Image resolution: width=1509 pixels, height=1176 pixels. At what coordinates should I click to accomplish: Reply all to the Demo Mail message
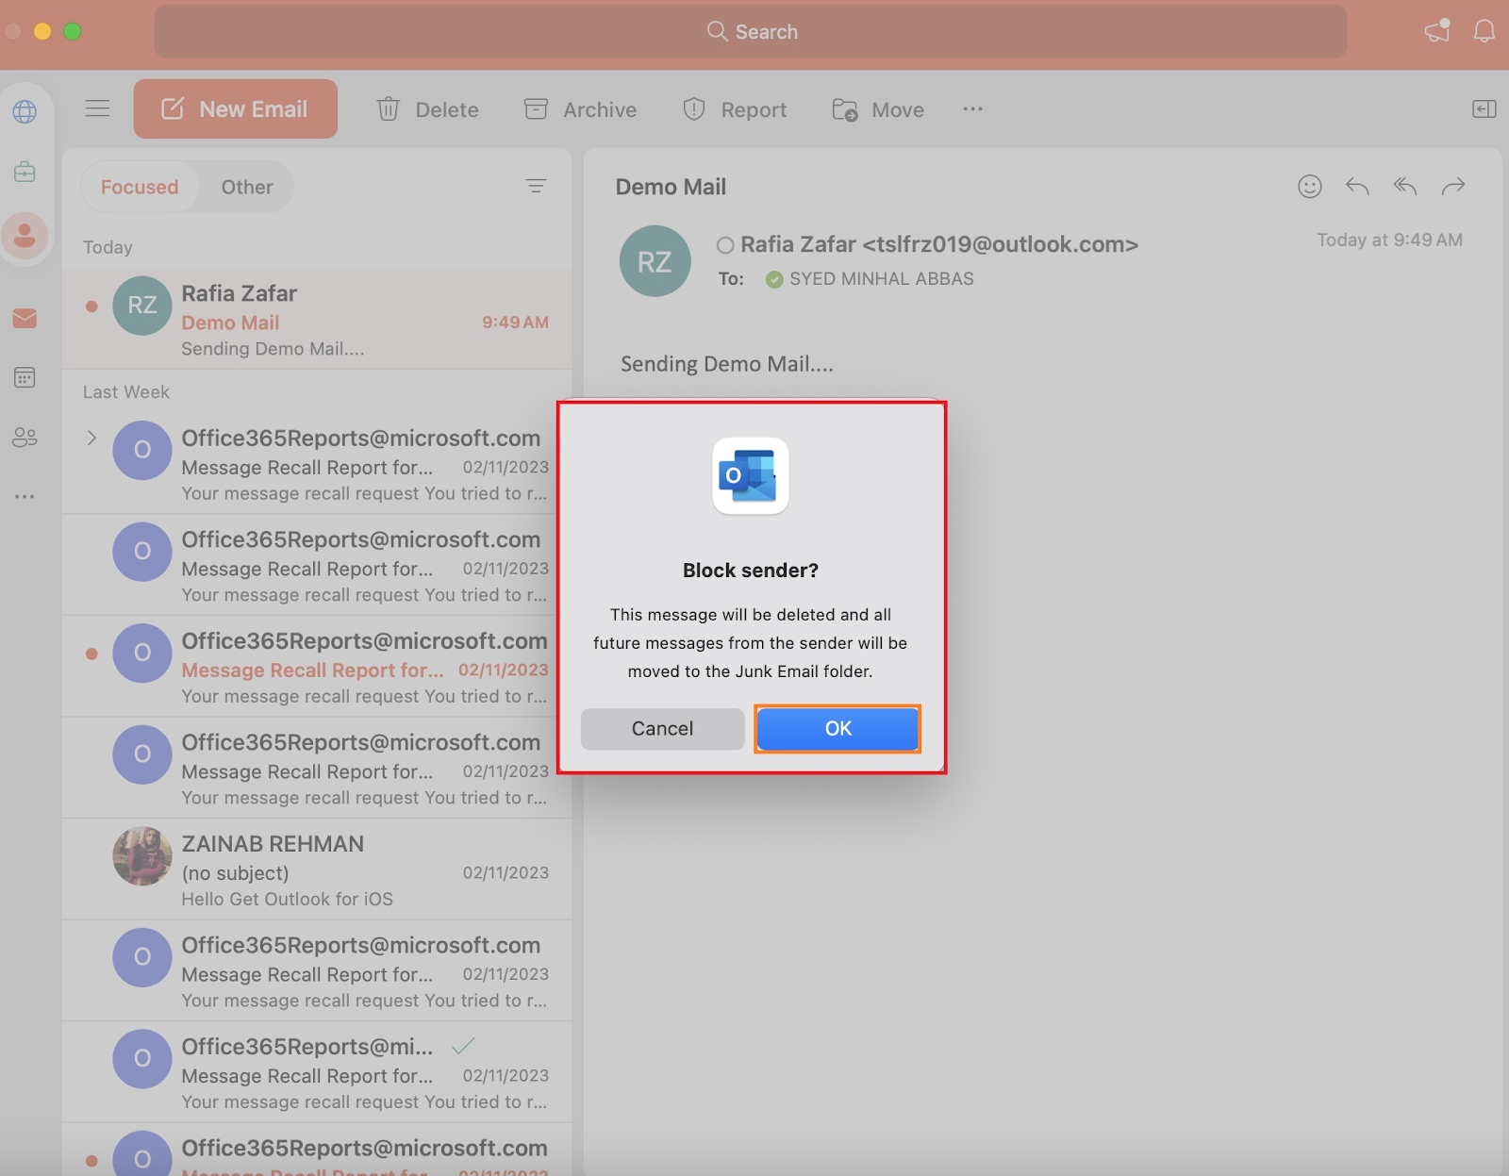coord(1405,187)
